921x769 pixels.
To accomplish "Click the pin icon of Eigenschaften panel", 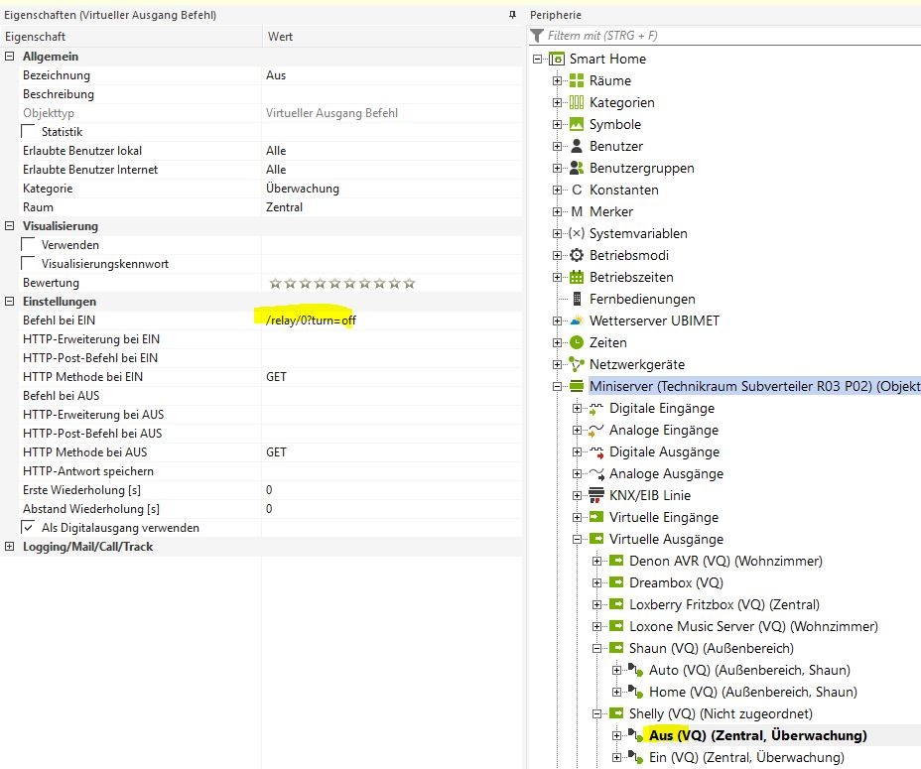I will (x=512, y=15).
